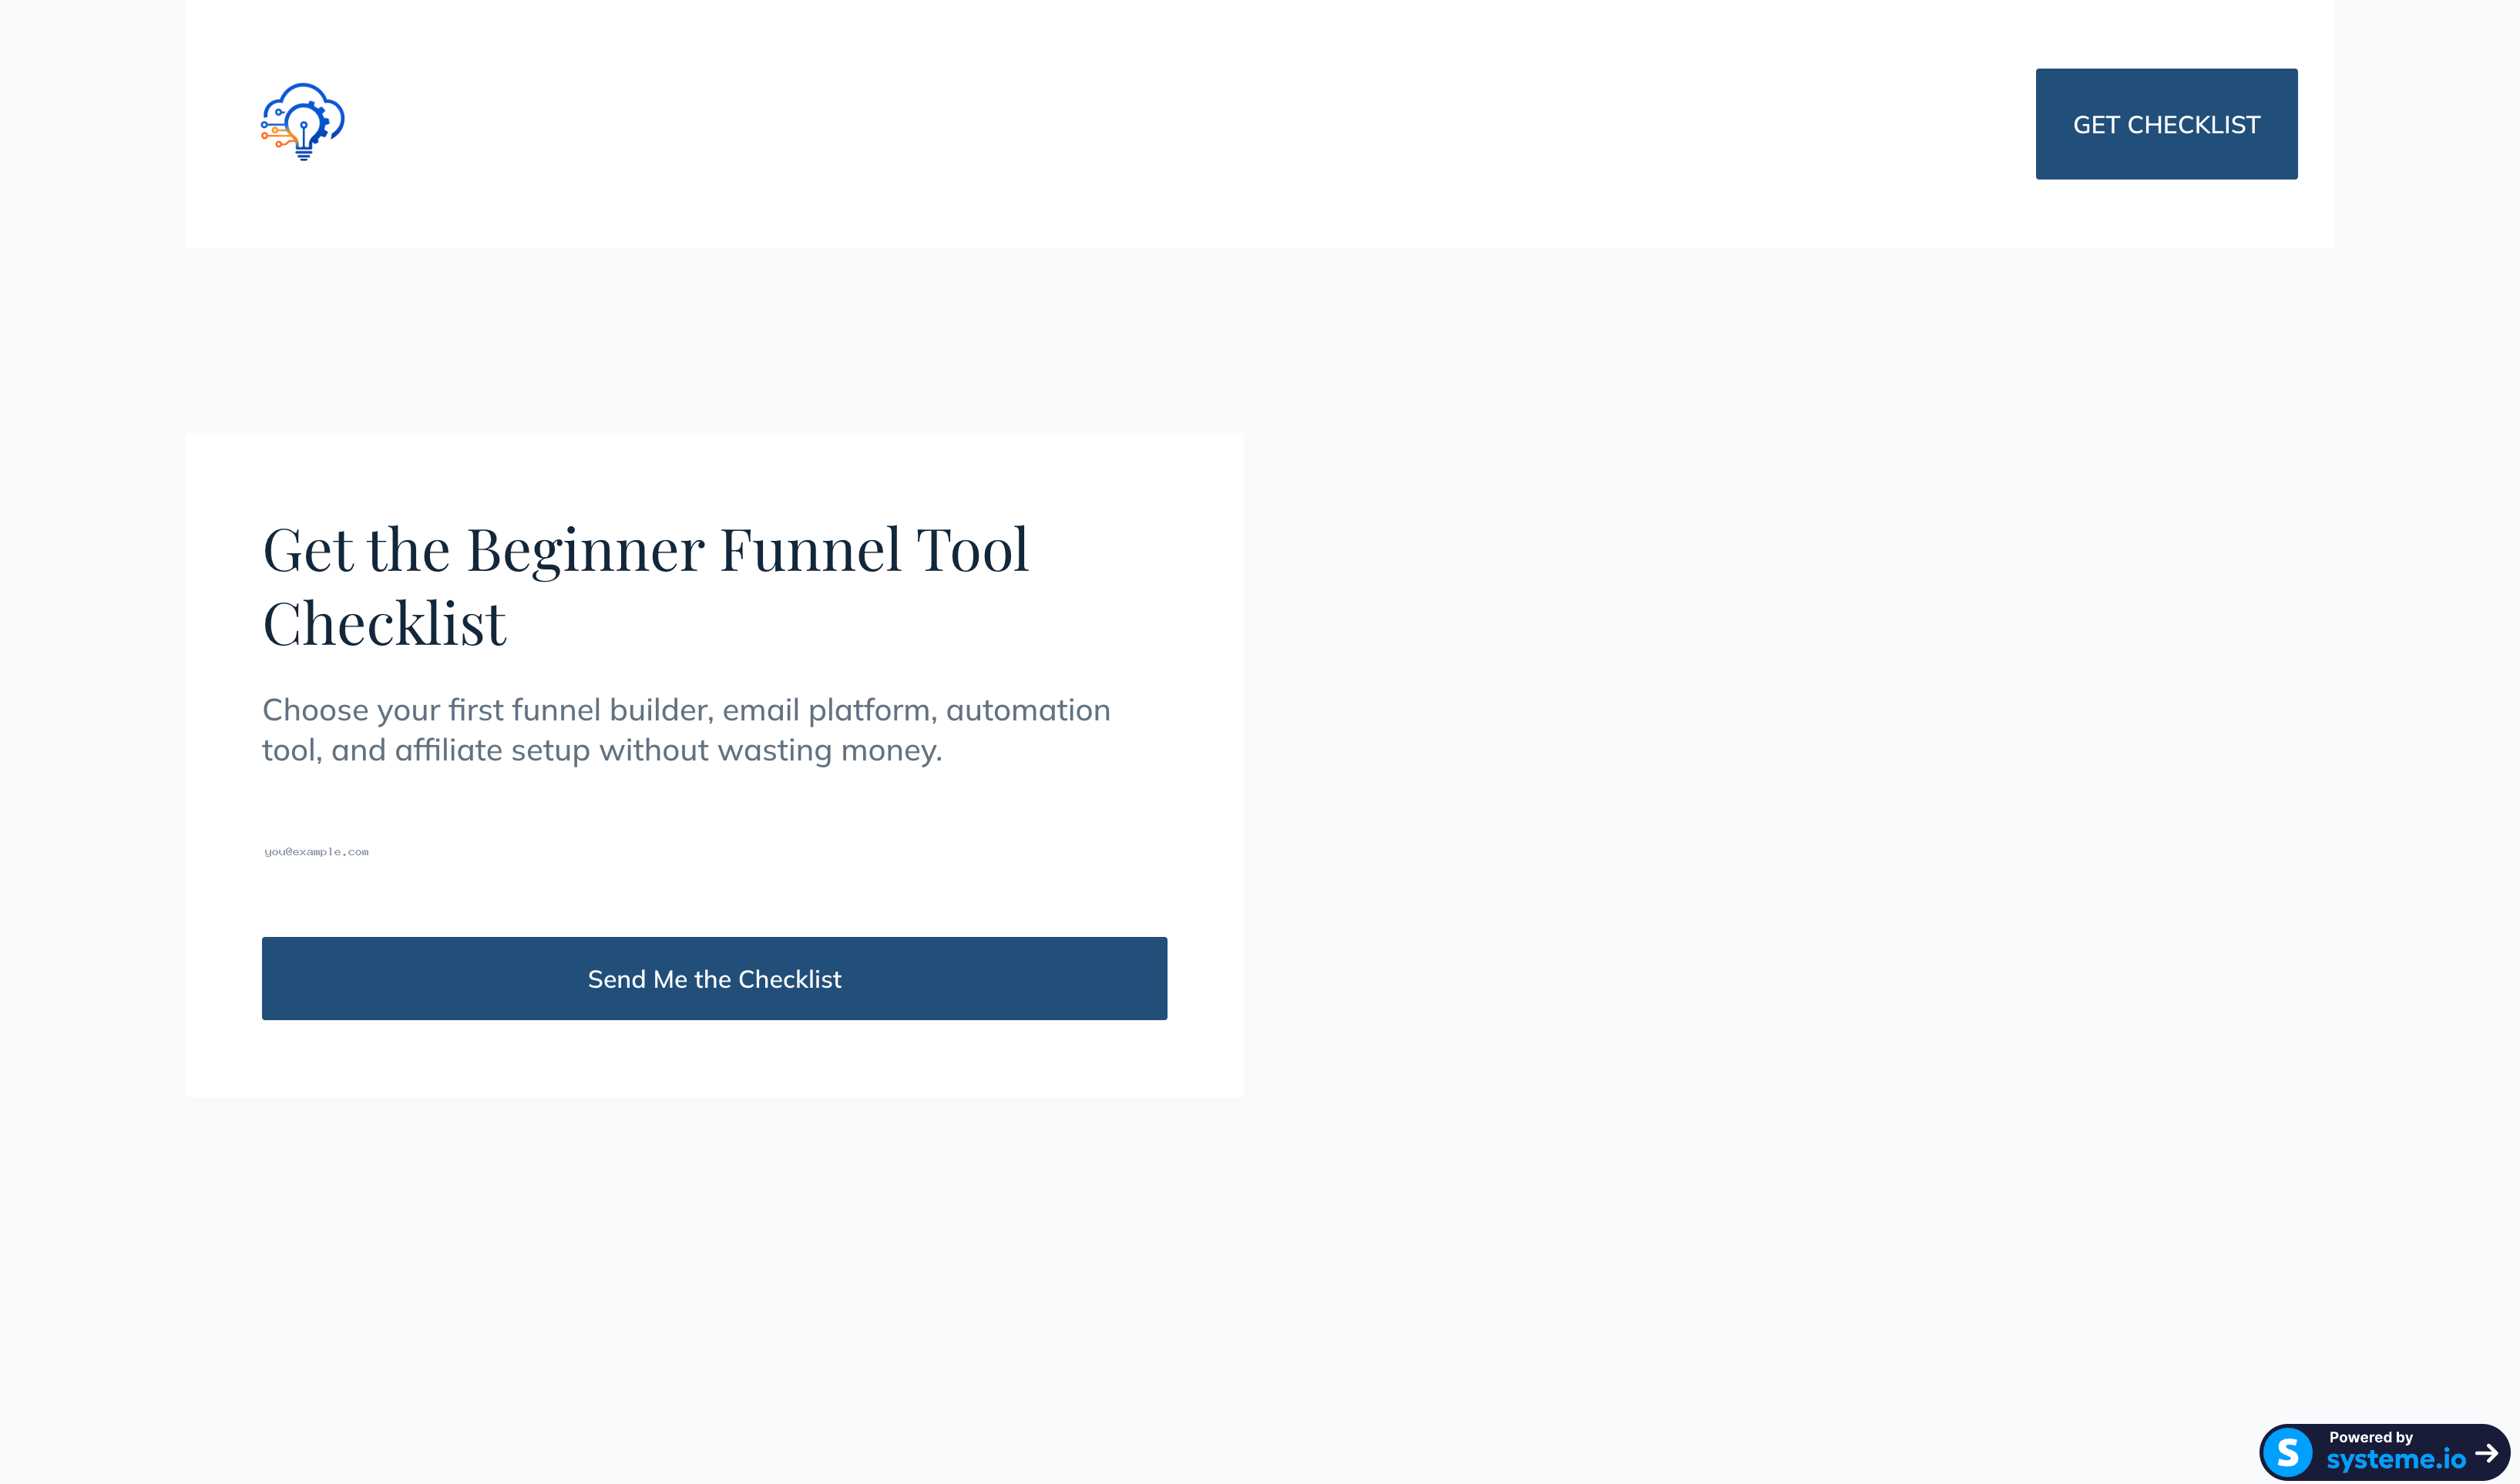
Task: Submit with Send Me the Checklist button
Action: click(x=714, y=979)
